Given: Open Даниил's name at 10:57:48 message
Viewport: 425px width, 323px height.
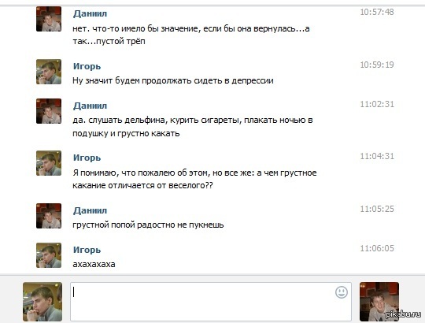Looking at the screenshot, I should 90,13.
